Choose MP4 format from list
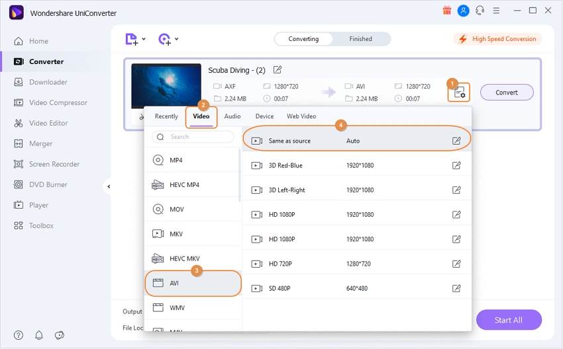The width and height of the screenshot is (563, 349). [x=192, y=160]
